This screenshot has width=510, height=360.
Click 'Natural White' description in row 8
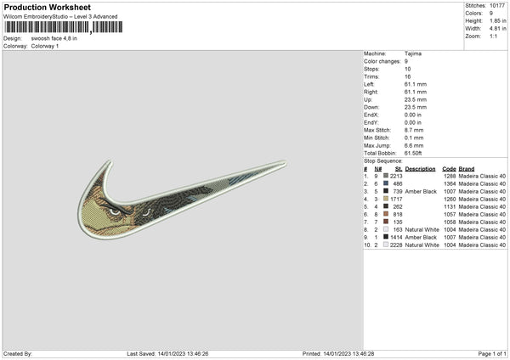(x=422, y=230)
